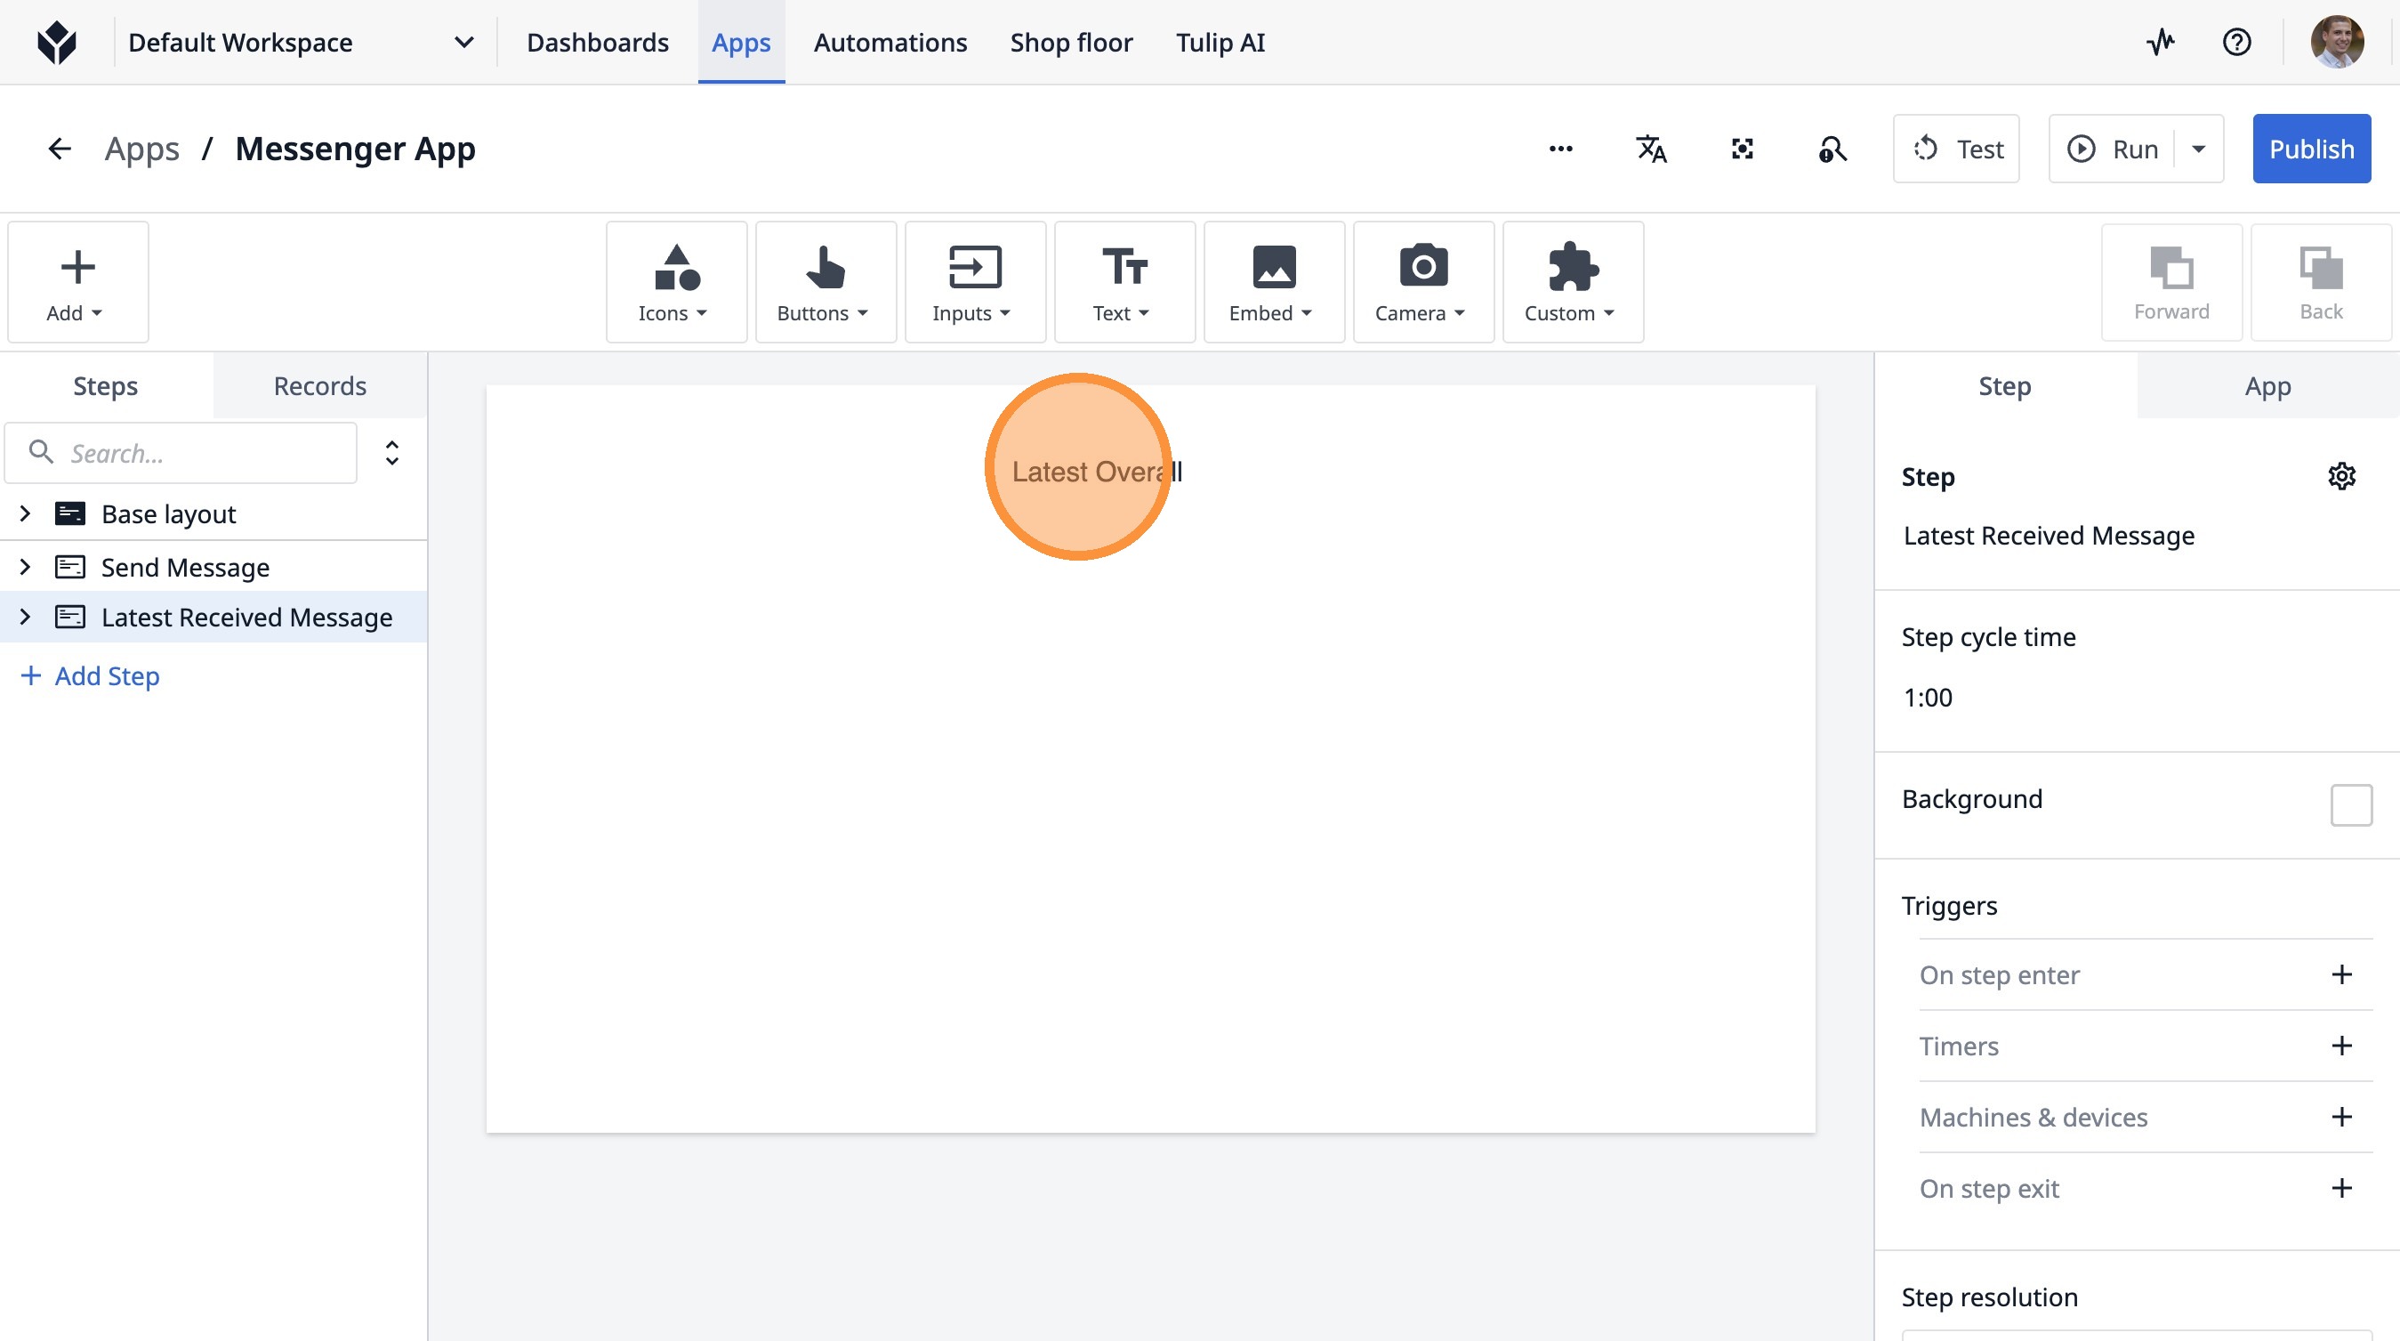
Task: Switch to the App properties tab
Action: point(2267,386)
